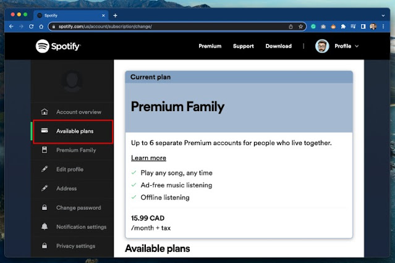This screenshot has height=263, width=395.
Task: Reload the page with the refresh icon
Action: coord(32,27)
